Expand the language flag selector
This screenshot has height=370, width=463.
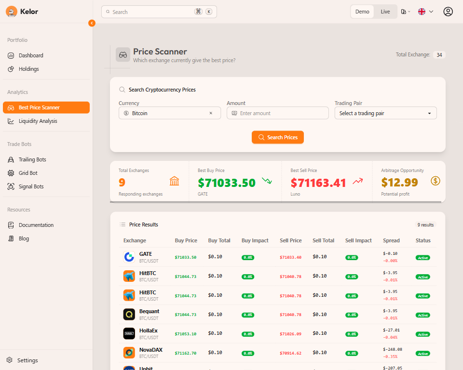425,12
